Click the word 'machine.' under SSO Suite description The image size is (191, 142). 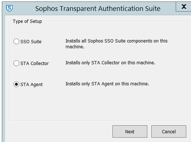click(x=75, y=47)
